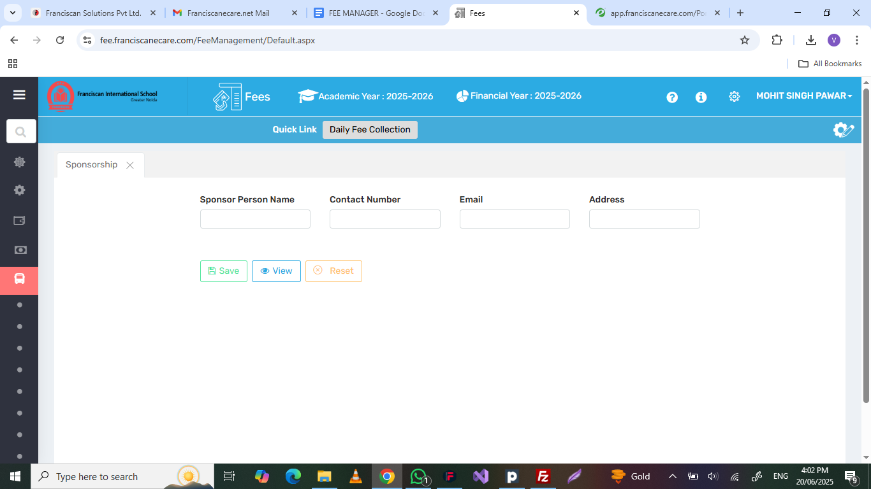Open Chrome extensions puzzle icon
871x489 pixels.
coord(777,40)
